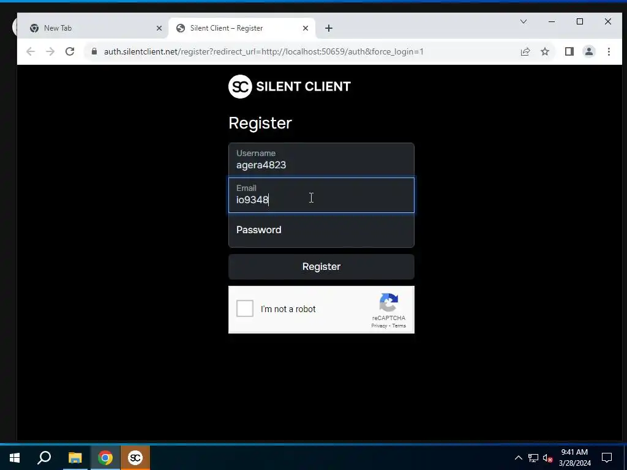Close the Silent Client – Register tab
The image size is (627, 470).
coord(306,28)
